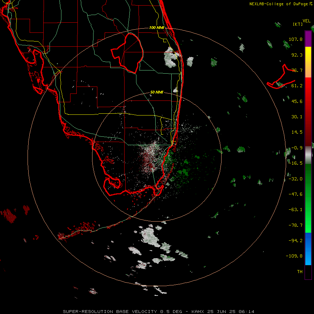
Task: Select the -109.8 legend value
Action: [294, 256]
